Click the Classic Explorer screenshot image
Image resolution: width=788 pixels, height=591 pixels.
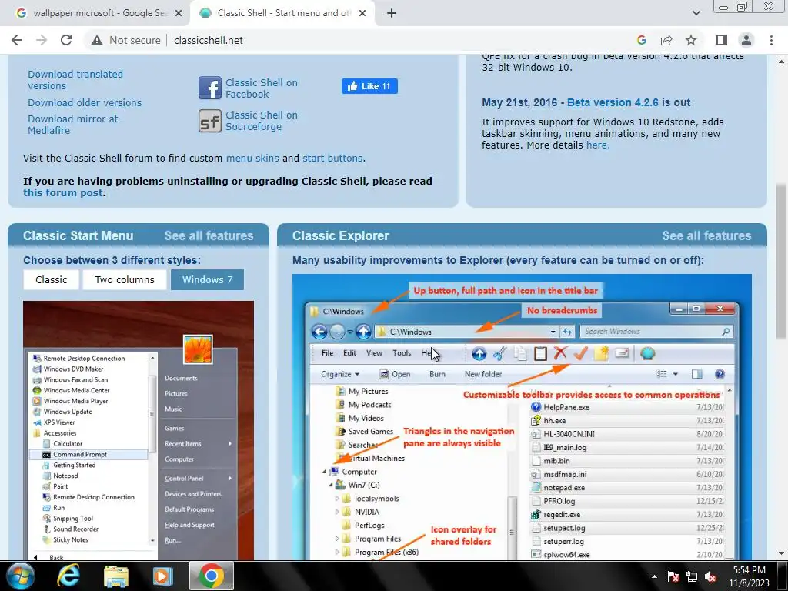pyautogui.click(x=522, y=417)
